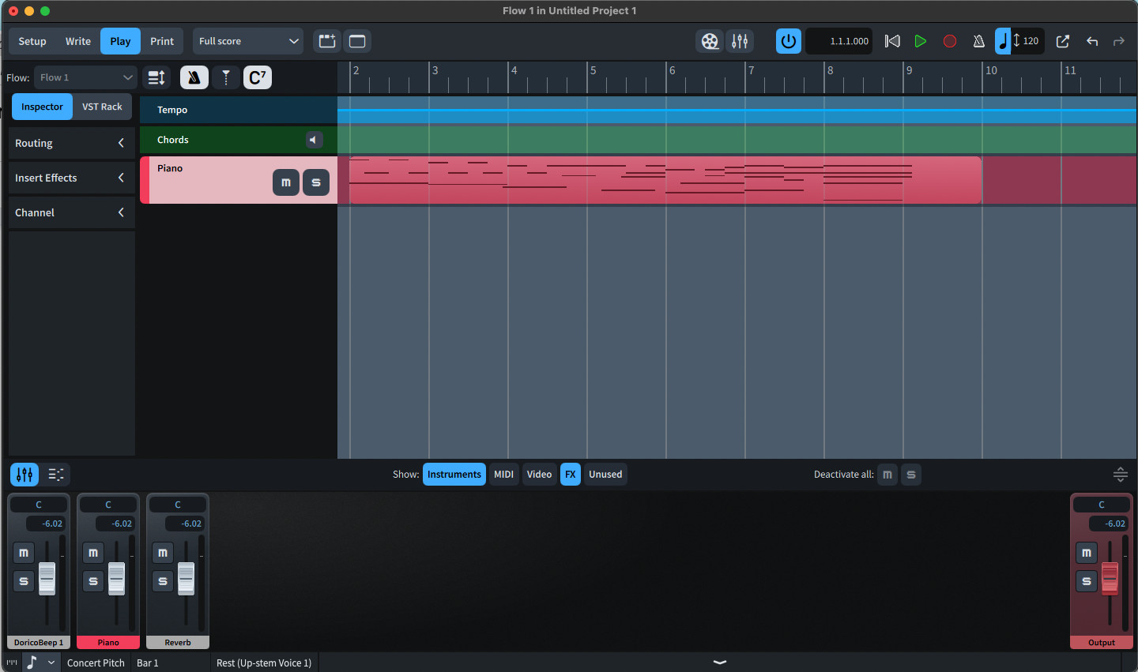1138x672 pixels.
Task: Click the add new tab icon
Action: (327, 41)
